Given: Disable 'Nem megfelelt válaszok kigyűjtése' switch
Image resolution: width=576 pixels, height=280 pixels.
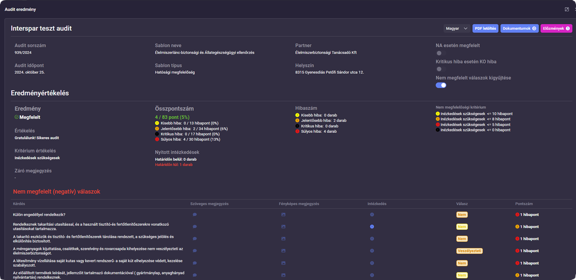Looking at the screenshot, I should point(441,85).
